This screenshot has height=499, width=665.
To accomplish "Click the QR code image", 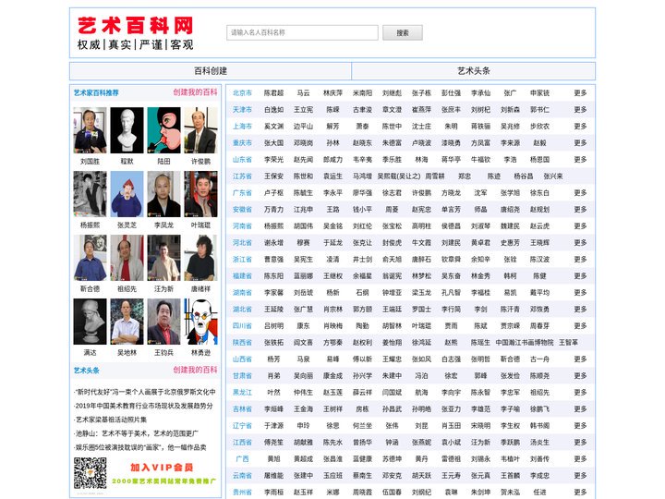I will pyautogui.click(x=90, y=473).
